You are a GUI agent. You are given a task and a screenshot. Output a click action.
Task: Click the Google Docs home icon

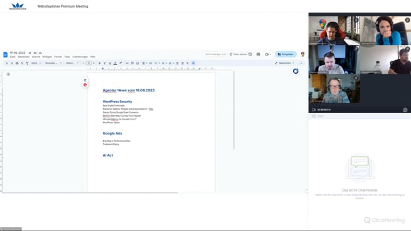coord(5,54)
